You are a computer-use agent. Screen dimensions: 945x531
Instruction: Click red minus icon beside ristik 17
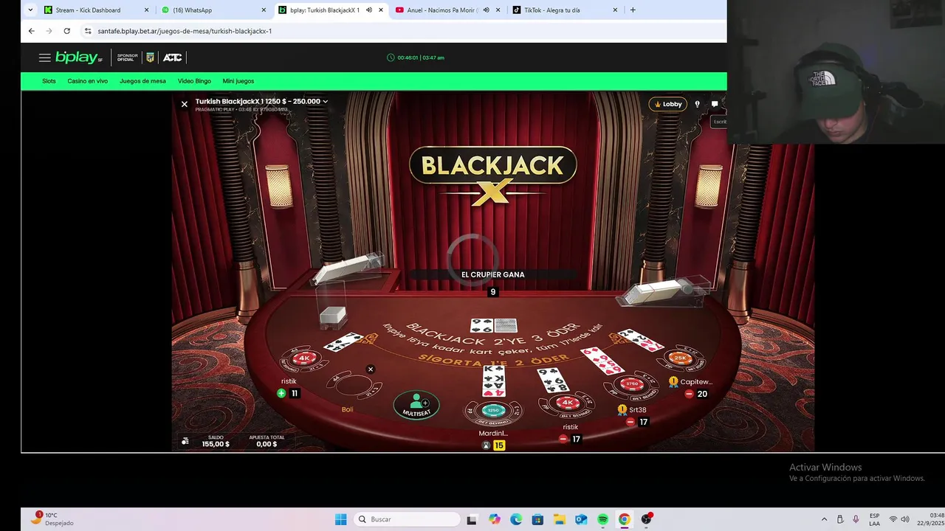[563, 439]
